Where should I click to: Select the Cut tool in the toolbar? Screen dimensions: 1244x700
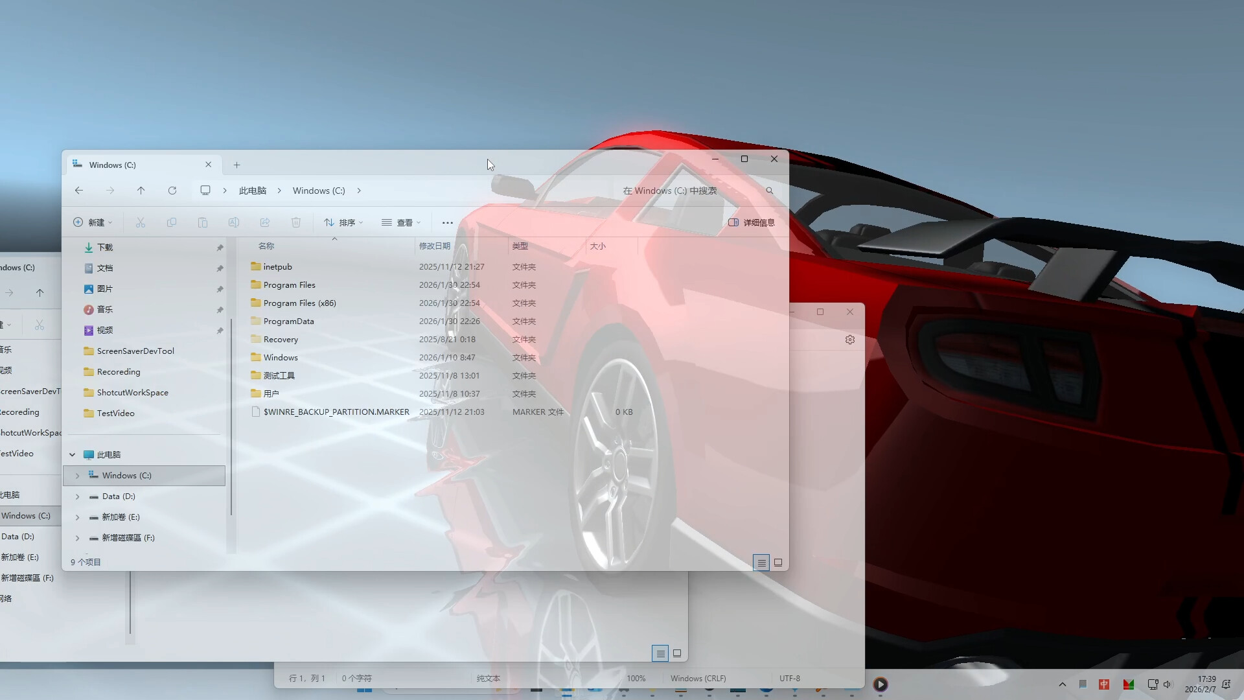(140, 222)
